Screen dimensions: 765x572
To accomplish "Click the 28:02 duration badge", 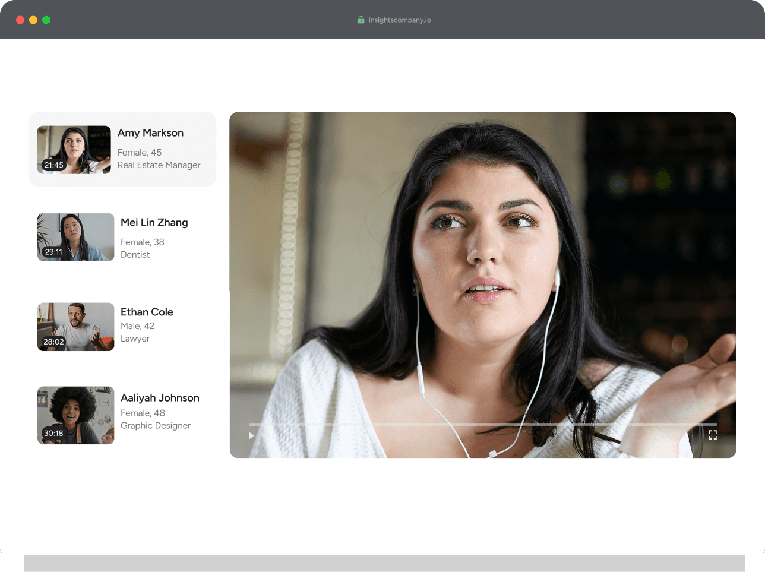I will tap(53, 342).
